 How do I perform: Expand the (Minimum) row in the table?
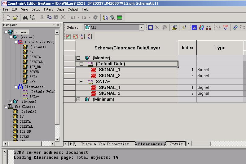(x=78, y=99)
